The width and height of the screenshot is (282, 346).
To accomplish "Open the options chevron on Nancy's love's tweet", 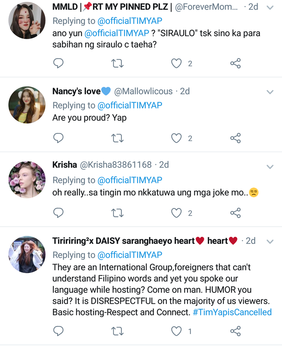I will (270, 92).
